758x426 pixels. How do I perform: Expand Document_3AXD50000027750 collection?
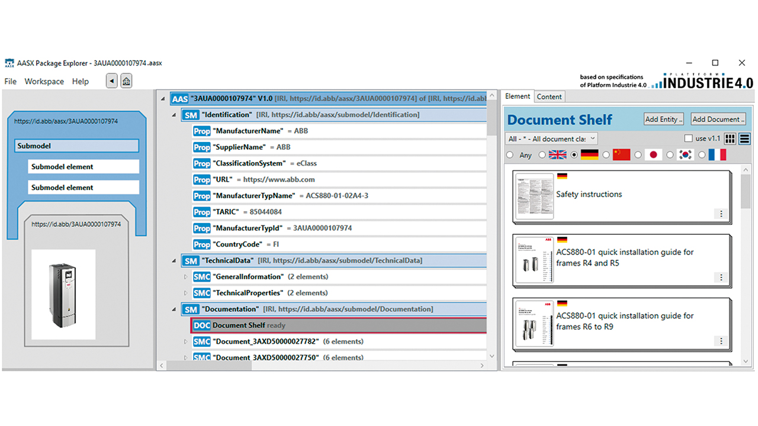click(x=185, y=357)
